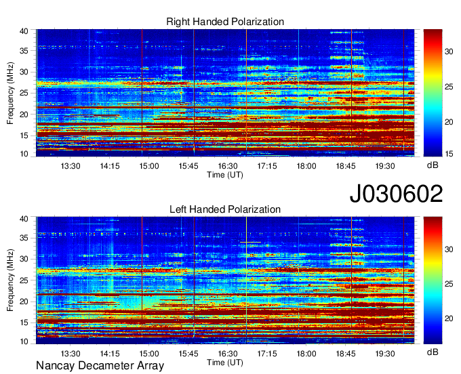Click the Right Handed plot color bar
Screen dimensions: 461x374
click(x=433, y=93)
